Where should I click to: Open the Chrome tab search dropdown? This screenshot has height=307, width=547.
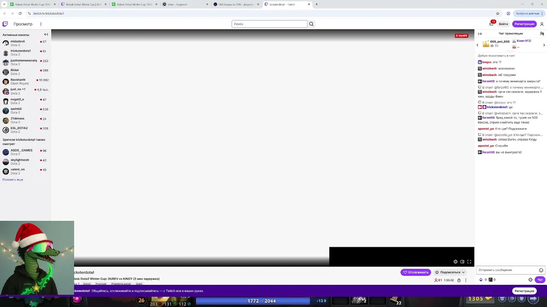[x=4, y=4]
